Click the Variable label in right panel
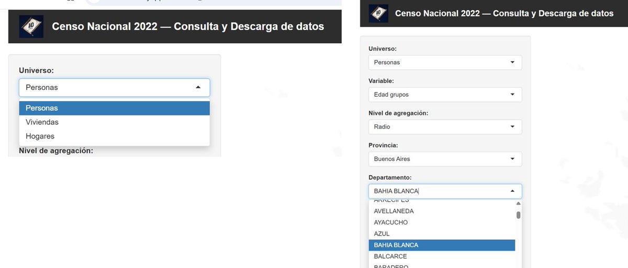This screenshot has height=268, width=628. click(x=382, y=81)
